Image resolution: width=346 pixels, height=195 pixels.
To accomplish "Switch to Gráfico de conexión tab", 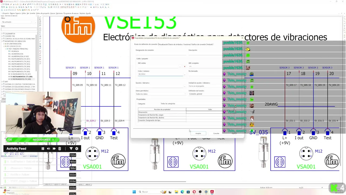I will point(199,44).
